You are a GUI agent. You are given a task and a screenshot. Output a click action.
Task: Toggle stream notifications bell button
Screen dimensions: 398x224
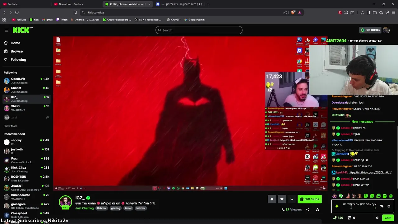(x=272, y=199)
